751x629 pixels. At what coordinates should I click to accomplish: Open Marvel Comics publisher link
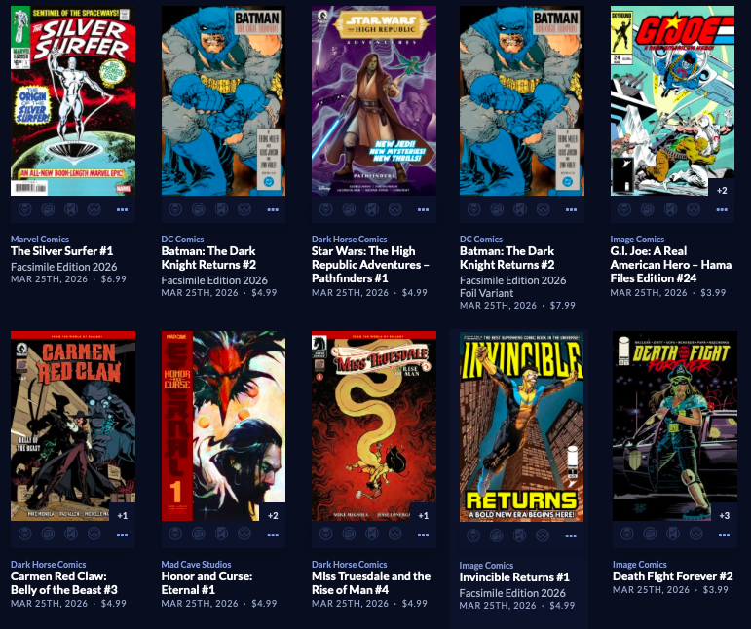40,239
